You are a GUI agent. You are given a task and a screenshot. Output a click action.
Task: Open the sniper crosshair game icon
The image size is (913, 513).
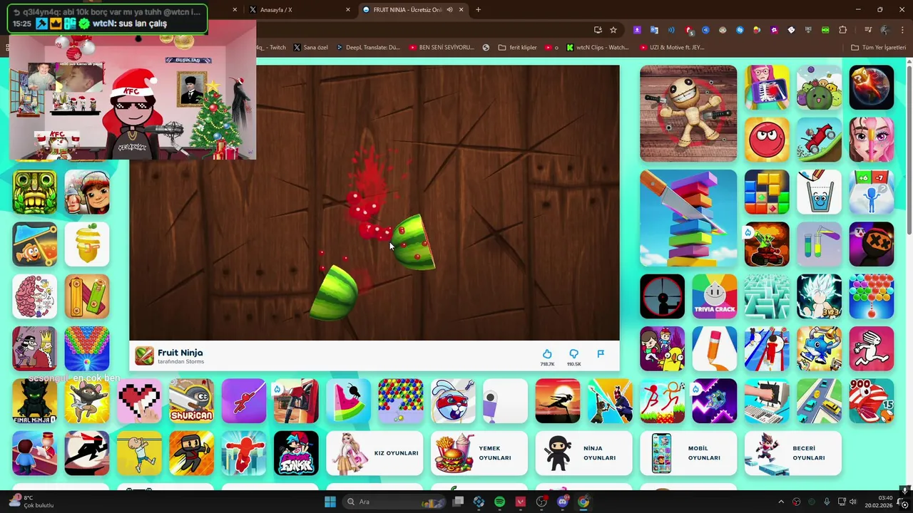tap(662, 296)
